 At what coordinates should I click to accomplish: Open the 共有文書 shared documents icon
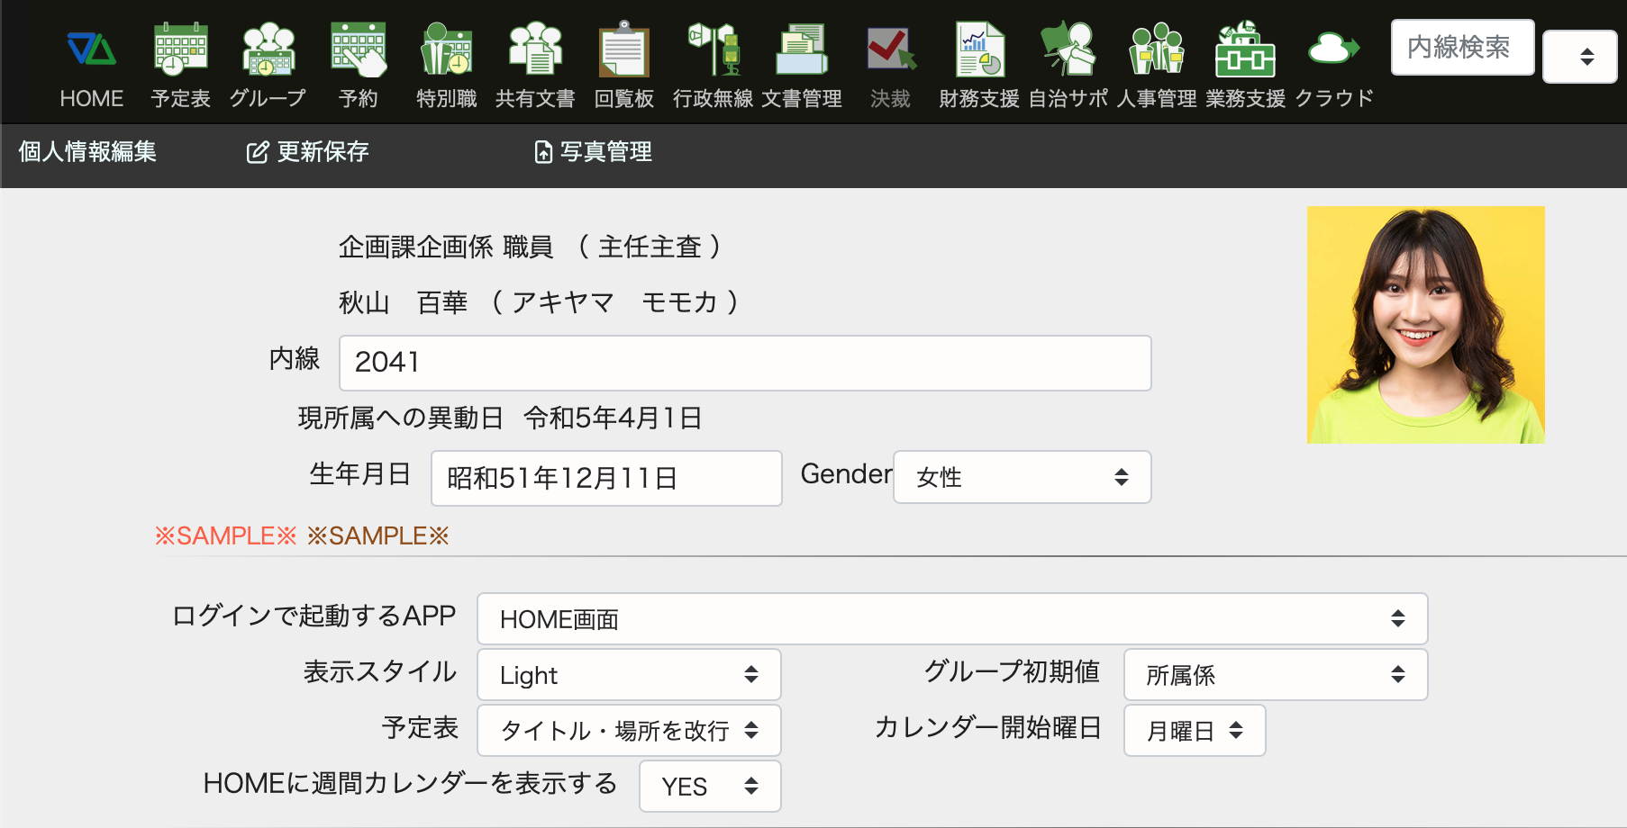[x=535, y=51]
